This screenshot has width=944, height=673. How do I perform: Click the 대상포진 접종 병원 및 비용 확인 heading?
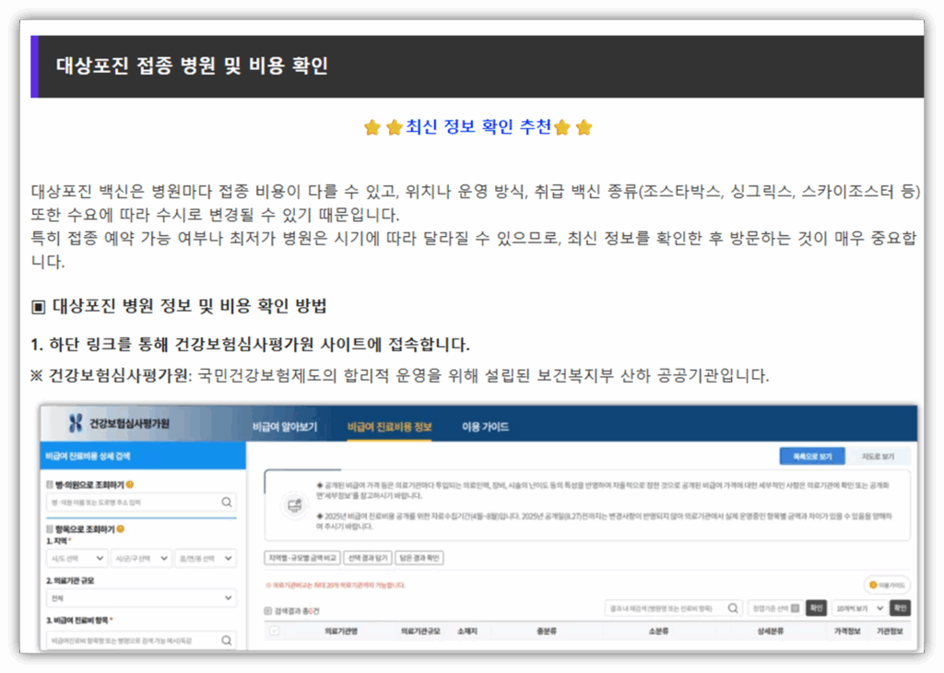coord(192,65)
